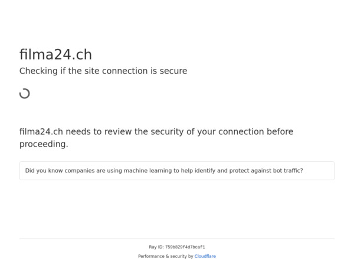
Task: Click the horizontal divider above the footer
Action: (x=177, y=238)
